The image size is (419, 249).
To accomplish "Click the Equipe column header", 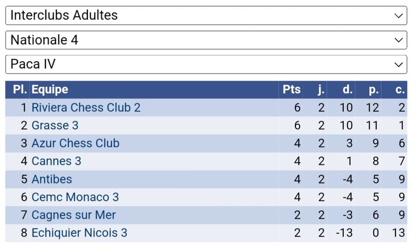I will tap(50, 90).
